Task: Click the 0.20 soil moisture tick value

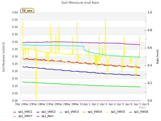Action: coord(15,71)
